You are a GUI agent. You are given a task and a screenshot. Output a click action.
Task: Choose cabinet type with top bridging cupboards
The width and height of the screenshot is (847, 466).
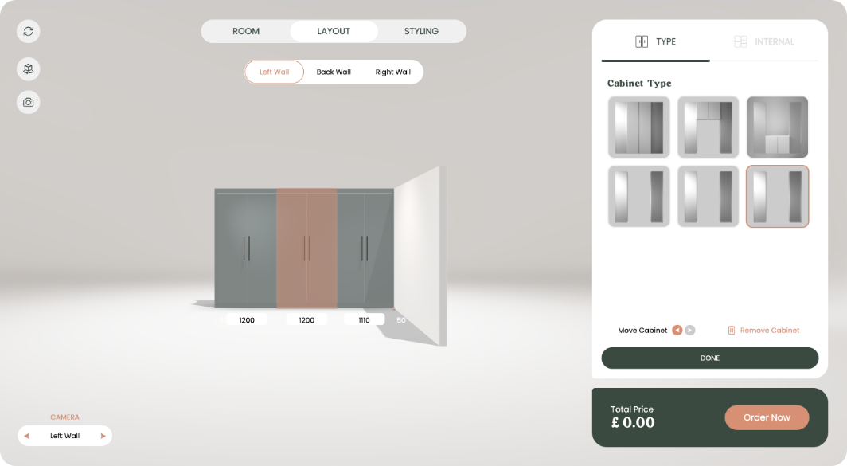[708, 127]
